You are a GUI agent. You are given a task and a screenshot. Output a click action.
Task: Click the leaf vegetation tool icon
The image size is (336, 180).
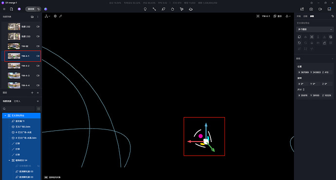click(x=163, y=9)
